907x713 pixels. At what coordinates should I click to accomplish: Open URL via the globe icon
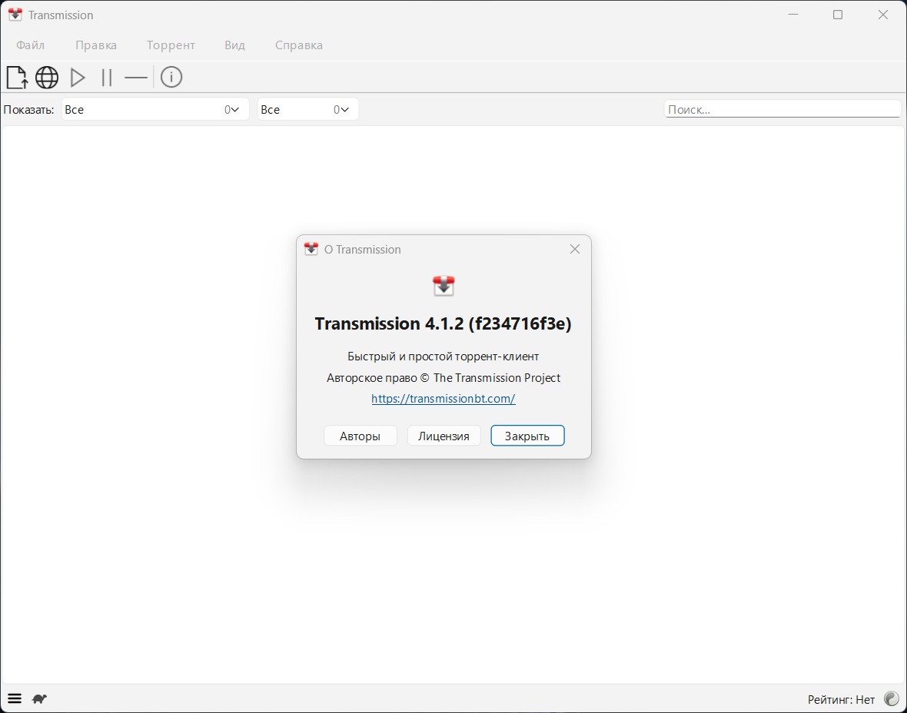tap(47, 78)
